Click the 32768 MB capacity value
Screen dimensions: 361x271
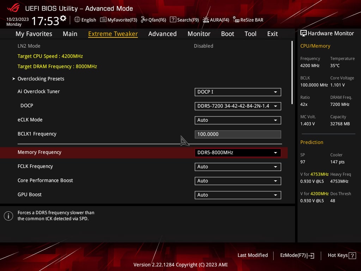point(340,124)
